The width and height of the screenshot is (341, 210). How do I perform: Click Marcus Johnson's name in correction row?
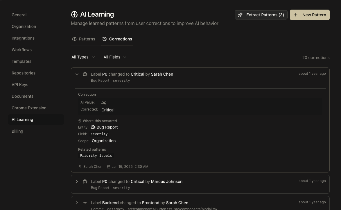tap(167, 181)
